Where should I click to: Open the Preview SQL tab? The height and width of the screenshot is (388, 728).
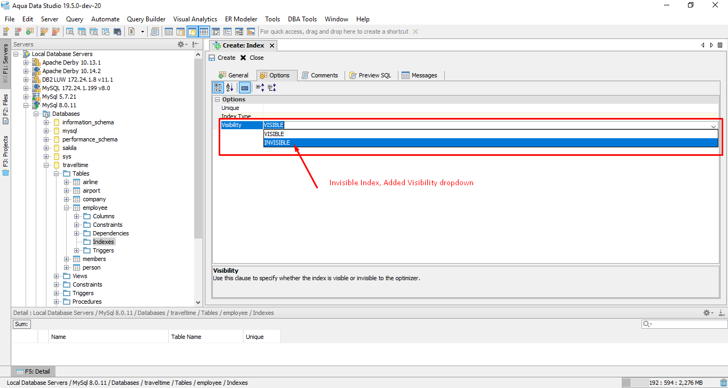coord(370,75)
